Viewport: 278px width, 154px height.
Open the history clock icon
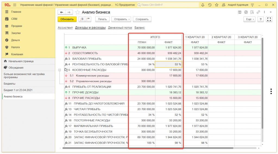pos(210,5)
